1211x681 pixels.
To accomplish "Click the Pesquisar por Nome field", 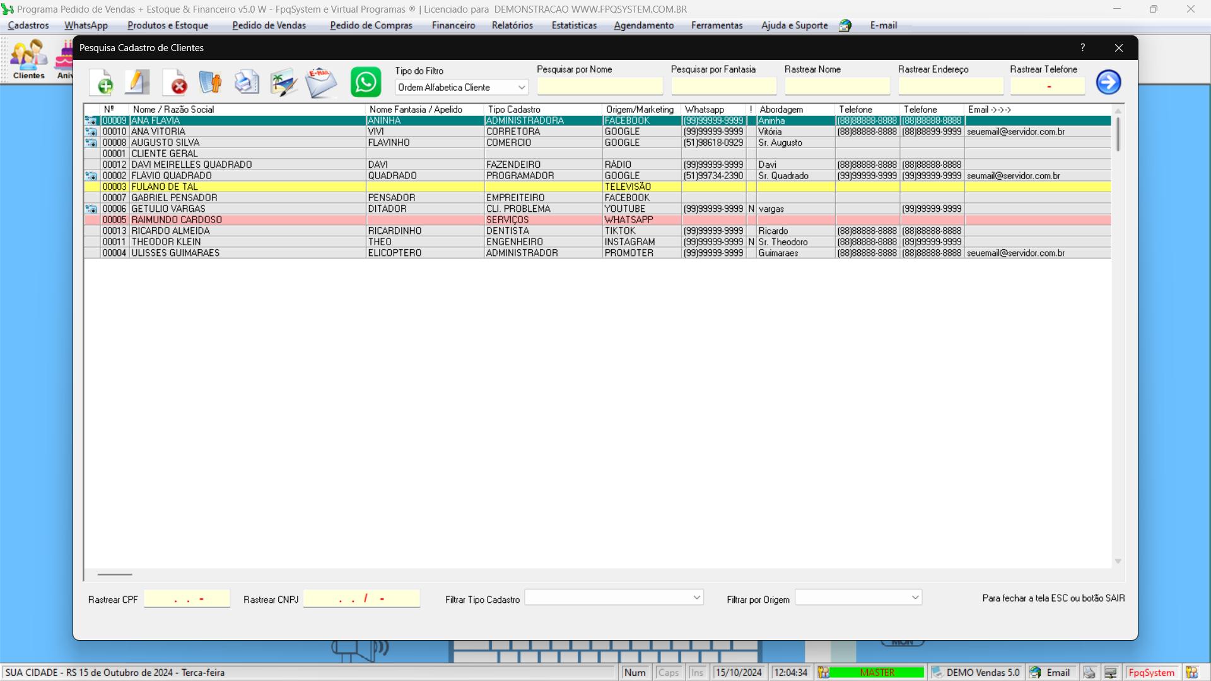I will [x=600, y=86].
